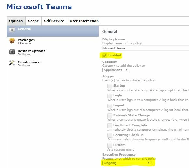Open the Applications category dropdown

pos(116,70)
